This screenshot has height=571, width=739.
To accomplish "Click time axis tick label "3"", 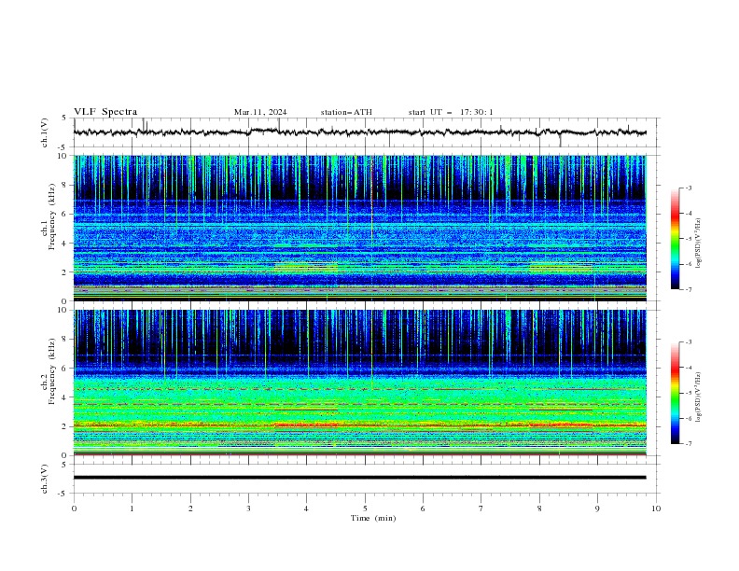I will tap(248, 508).
